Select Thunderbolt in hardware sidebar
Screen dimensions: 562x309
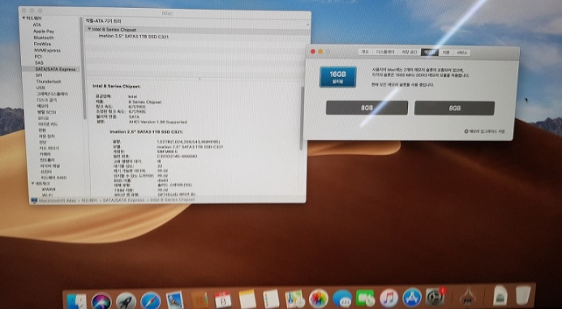[x=49, y=82]
